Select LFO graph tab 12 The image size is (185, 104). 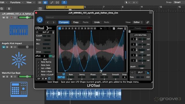[x=95, y=28]
